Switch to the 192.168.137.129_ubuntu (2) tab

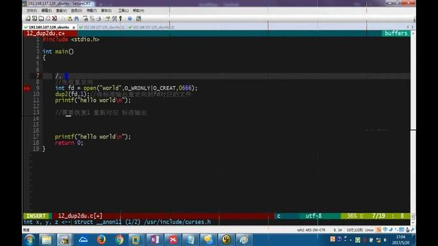[151, 27]
